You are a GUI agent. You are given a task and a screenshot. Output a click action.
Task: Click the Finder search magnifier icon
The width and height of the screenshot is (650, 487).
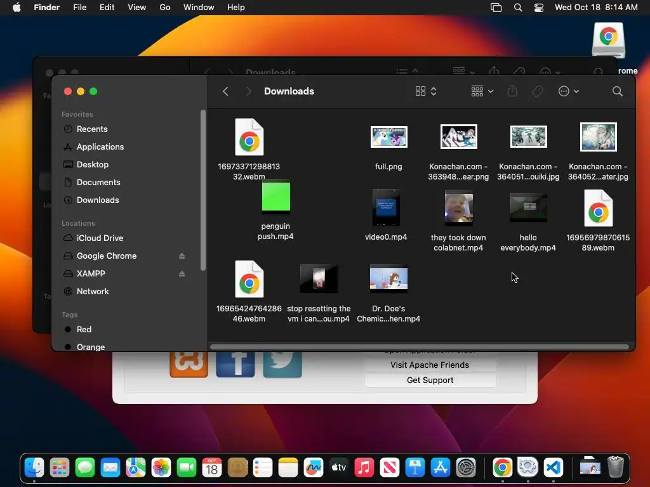click(617, 91)
